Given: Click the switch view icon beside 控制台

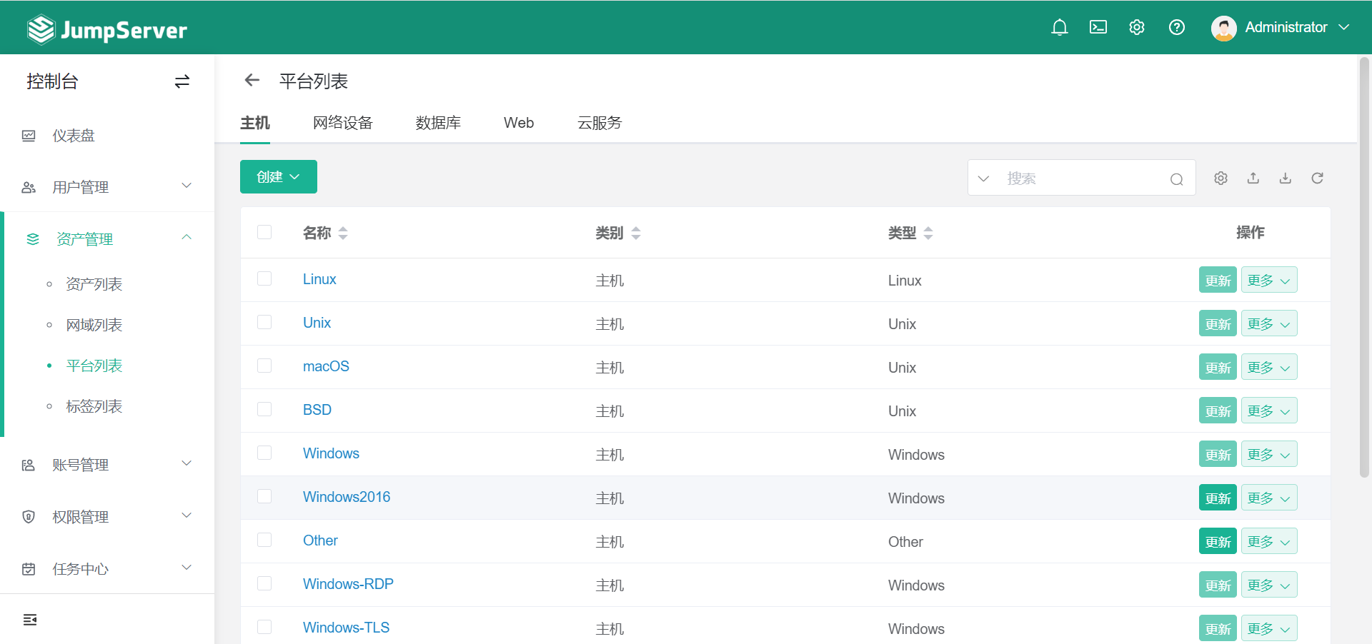Looking at the screenshot, I should [x=182, y=81].
